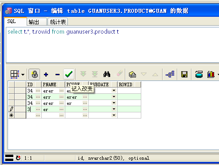
Task: Click the PNAME column header
Action: coord(53,84)
